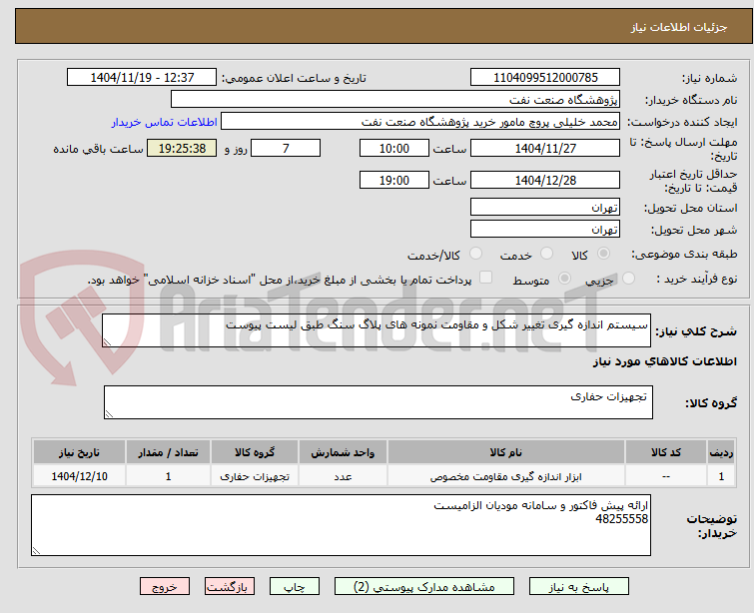Image resolution: width=754 pixels, height=613 pixels.
Task: Click the need date cell 1404/12/10
Action: [79, 476]
